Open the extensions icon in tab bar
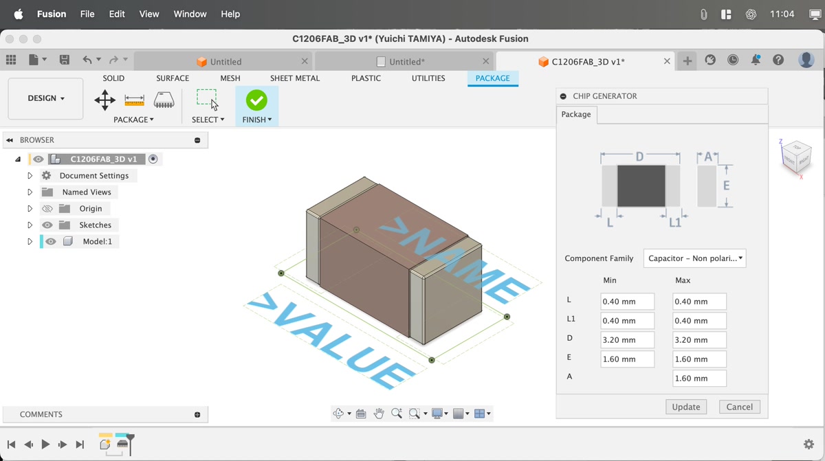 (710, 60)
